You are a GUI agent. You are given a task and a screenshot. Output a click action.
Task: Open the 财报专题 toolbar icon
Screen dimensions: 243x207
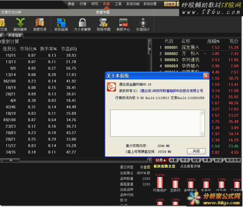coord(104,24)
